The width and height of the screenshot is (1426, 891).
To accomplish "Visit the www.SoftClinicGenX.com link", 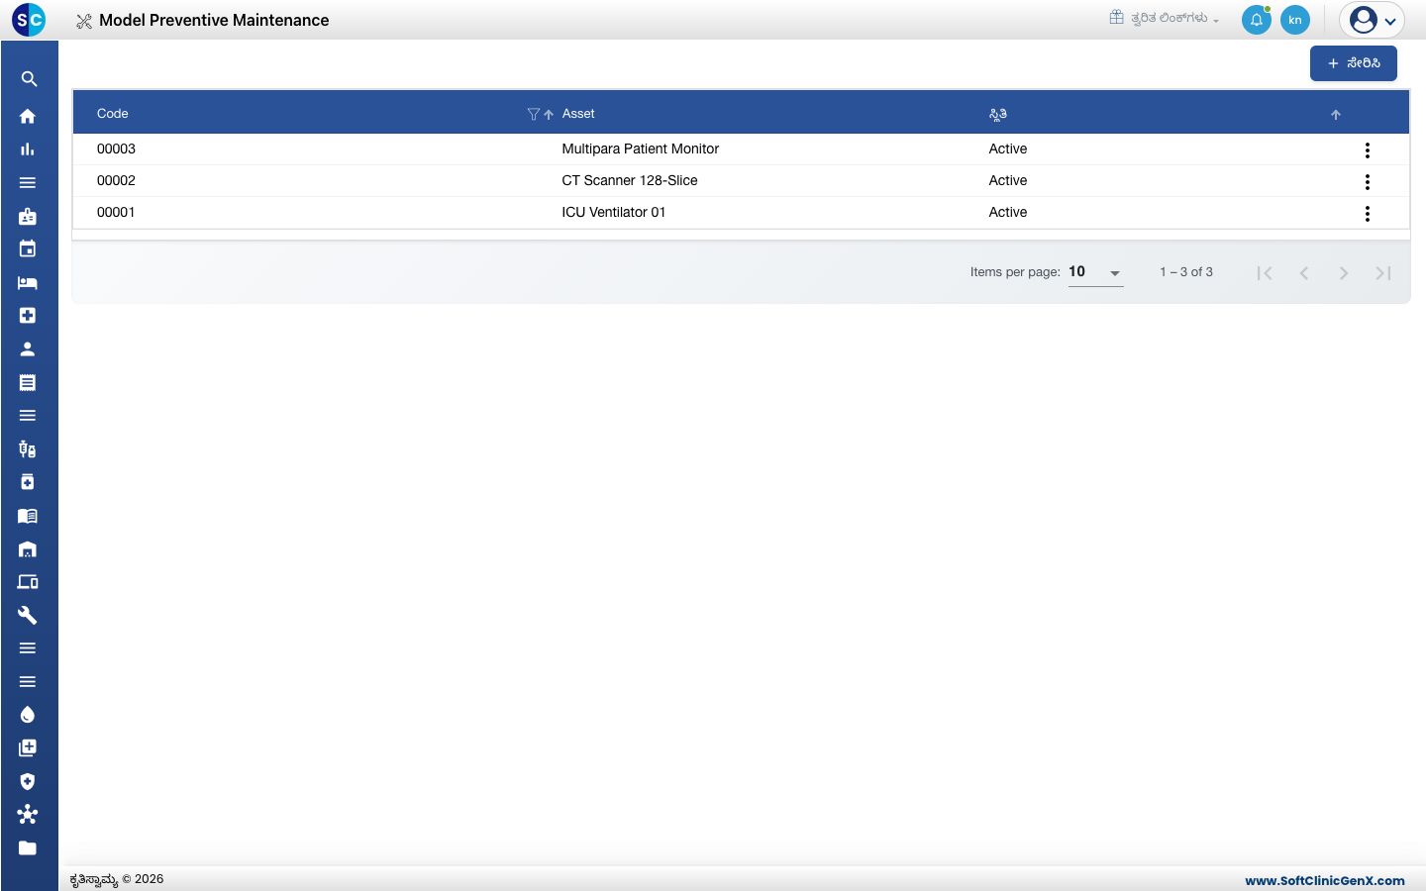I will click(1325, 880).
